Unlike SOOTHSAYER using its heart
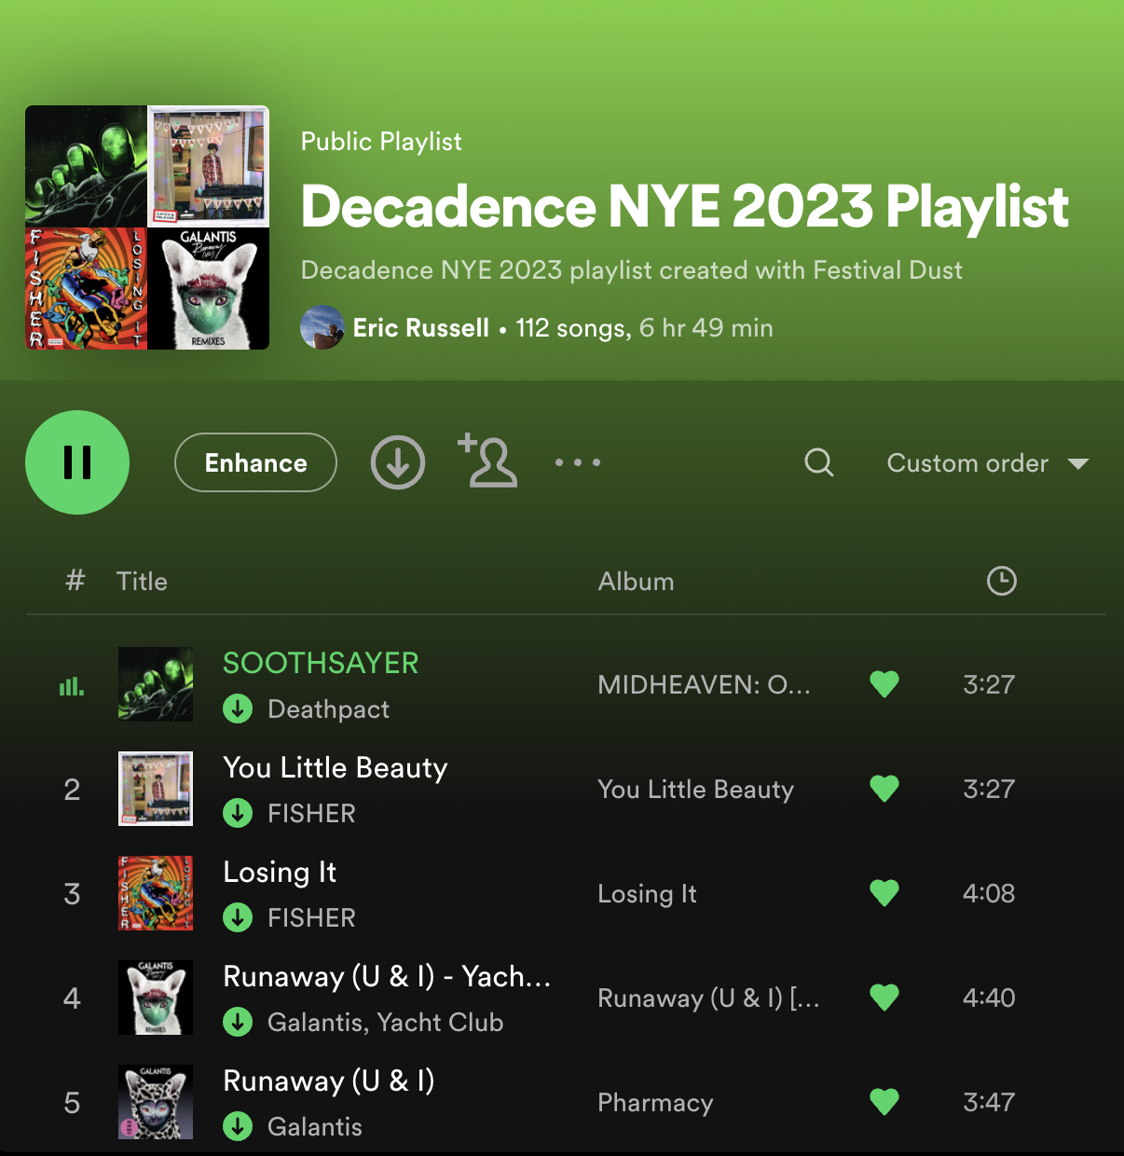 [x=884, y=684]
